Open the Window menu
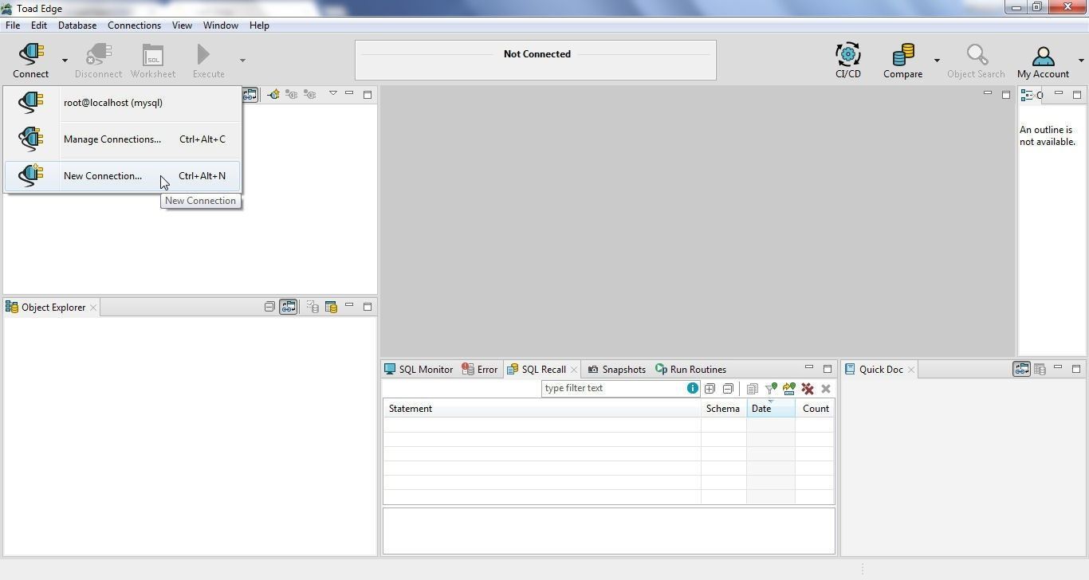1089x580 pixels. tap(220, 25)
